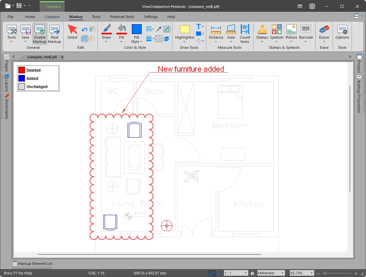Open the Highlighter dropdown arrow
The image size is (366, 277).
(x=184, y=42)
